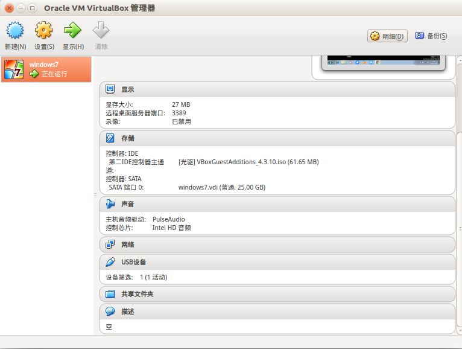Click remote desktop port value 3389

pyautogui.click(x=179, y=113)
